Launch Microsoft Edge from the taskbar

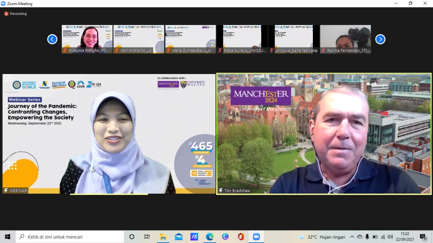pyautogui.click(x=210, y=237)
